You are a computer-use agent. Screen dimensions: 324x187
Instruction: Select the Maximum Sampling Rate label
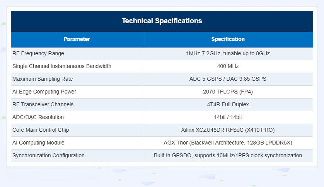click(x=43, y=79)
